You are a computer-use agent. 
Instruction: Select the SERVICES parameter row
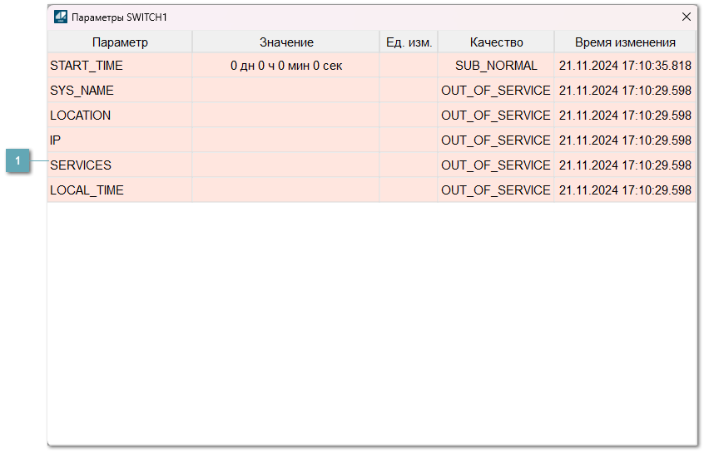pyautogui.click(x=81, y=165)
